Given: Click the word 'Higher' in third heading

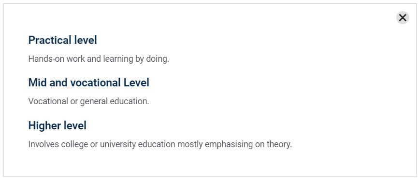Looking at the screenshot, I should coord(42,125).
